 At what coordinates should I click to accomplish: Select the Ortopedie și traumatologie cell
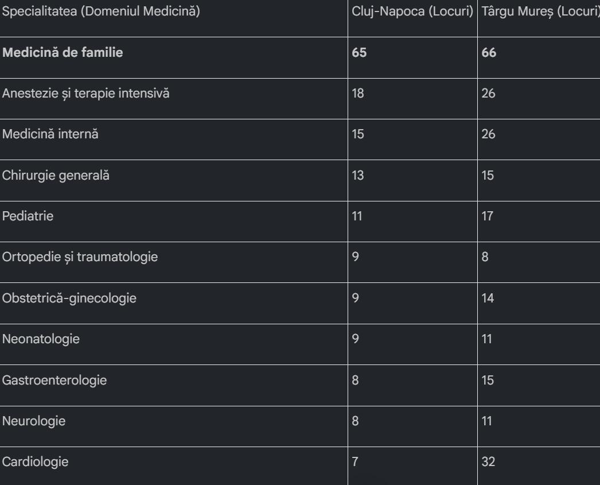coord(80,258)
